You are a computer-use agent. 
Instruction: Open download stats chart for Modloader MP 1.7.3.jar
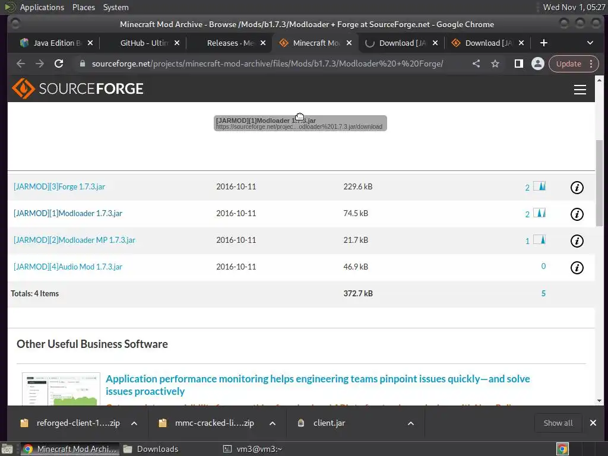point(539,240)
